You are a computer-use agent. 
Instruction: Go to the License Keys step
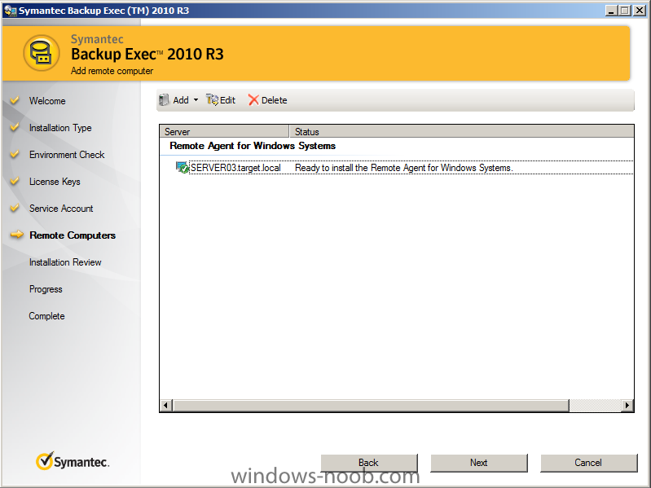(x=55, y=182)
